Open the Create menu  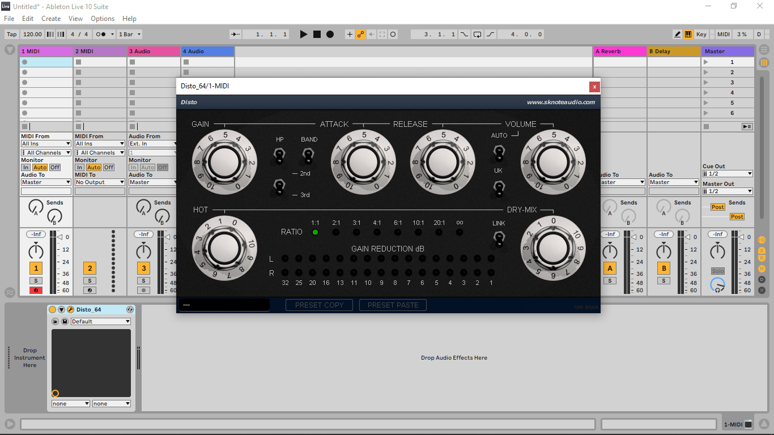click(x=51, y=19)
